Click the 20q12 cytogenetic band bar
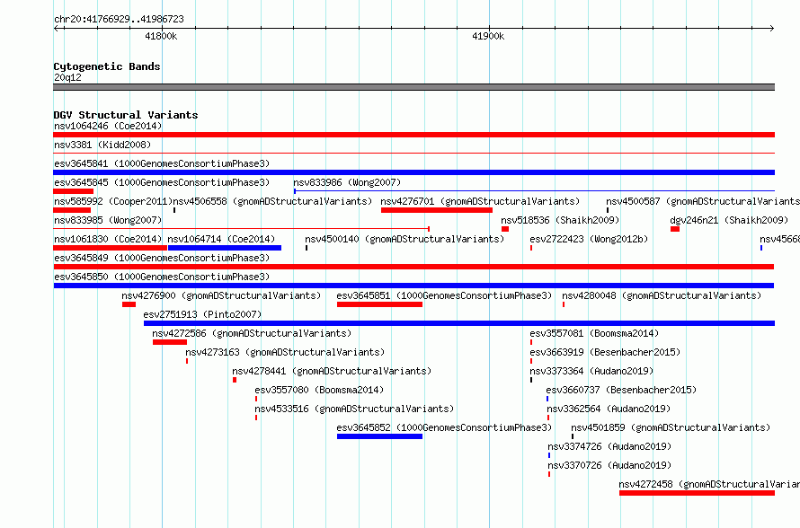800x528 pixels. point(413,87)
